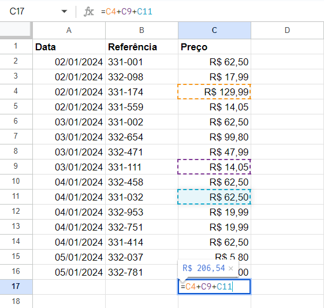Click cell with reference 331-174
Image resolution: width=324 pixels, height=308 pixels.
click(141, 92)
